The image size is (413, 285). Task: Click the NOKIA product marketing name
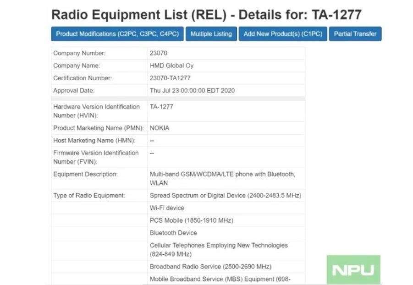click(x=160, y=128)
